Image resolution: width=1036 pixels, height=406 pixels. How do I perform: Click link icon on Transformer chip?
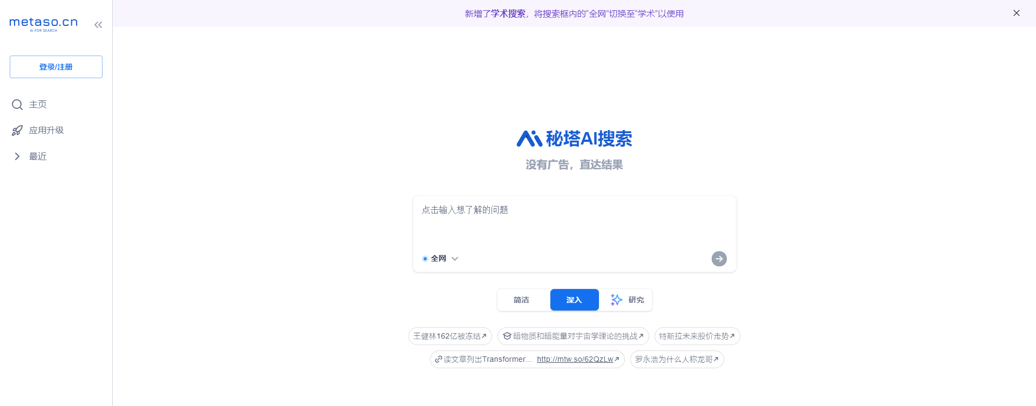[438, 359]
